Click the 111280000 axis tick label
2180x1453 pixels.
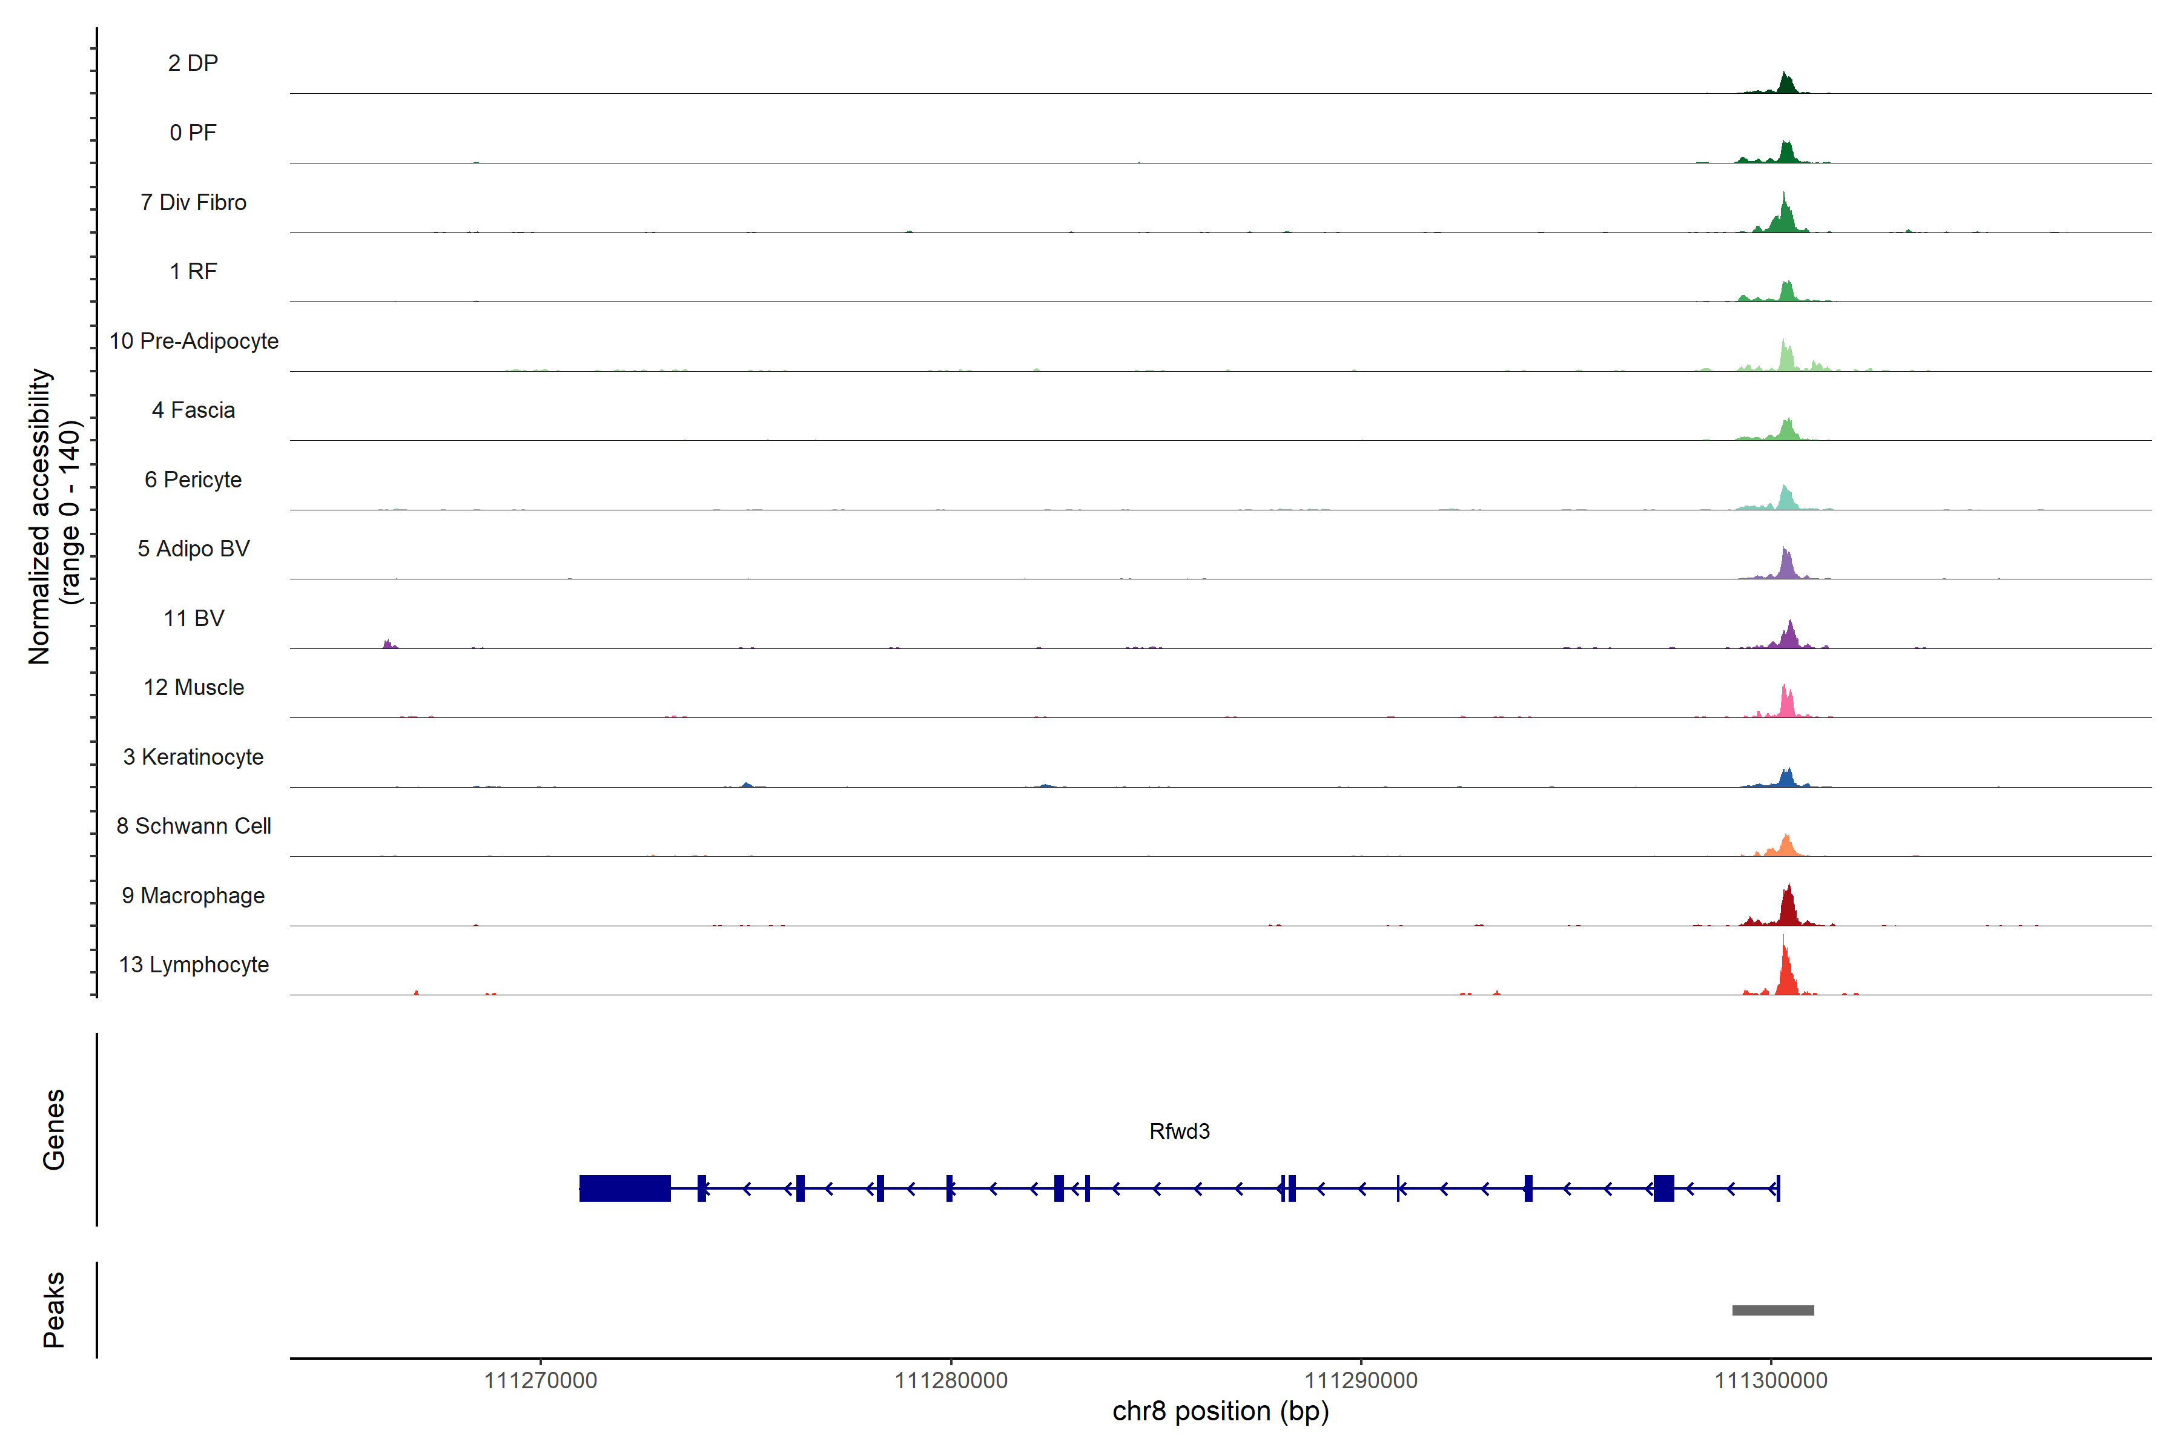[x=950, y=1380]
